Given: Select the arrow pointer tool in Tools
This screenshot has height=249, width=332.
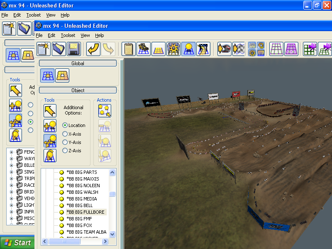Looking at the screenshot, I should tap(50, 111).
